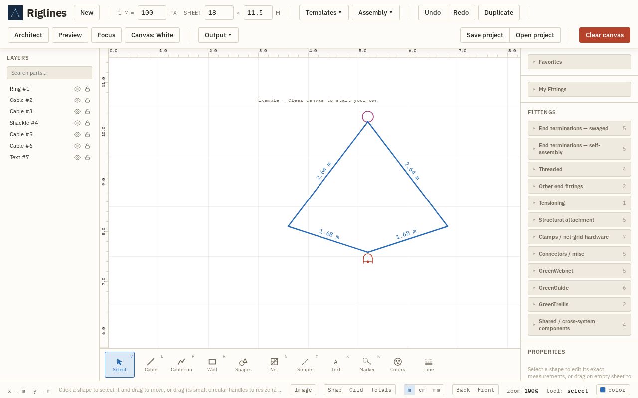This screenshot has width=638, height=398.
Task: Click the Duplicate button
Action: coord(499,13)
